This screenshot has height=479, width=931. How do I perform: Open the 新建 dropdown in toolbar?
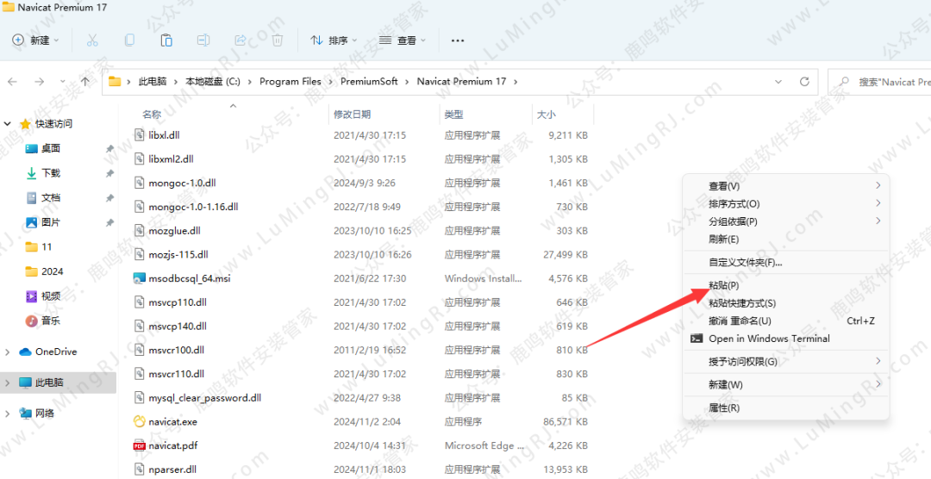36,40
